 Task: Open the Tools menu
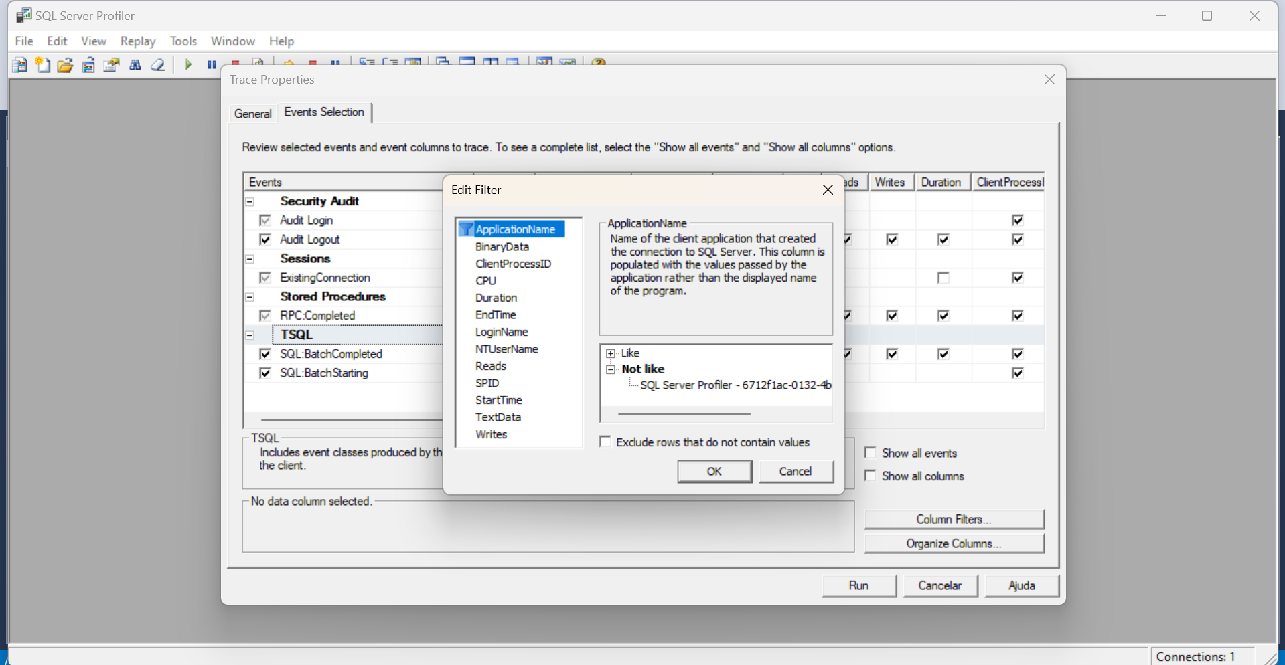[183, 41]
